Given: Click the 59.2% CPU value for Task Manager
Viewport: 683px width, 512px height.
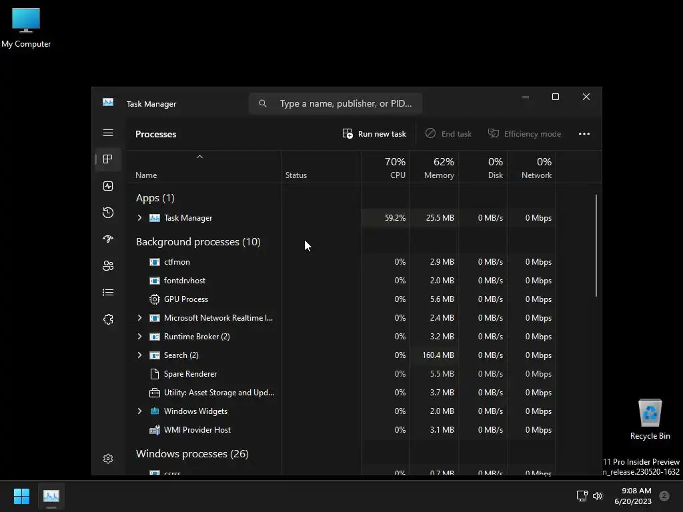Looking at the screenshot, I should point(395,218).
